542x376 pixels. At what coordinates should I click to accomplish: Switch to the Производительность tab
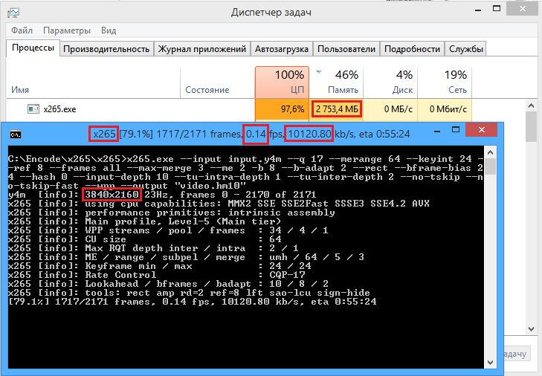pyautogui.click(x=106, y=49)
